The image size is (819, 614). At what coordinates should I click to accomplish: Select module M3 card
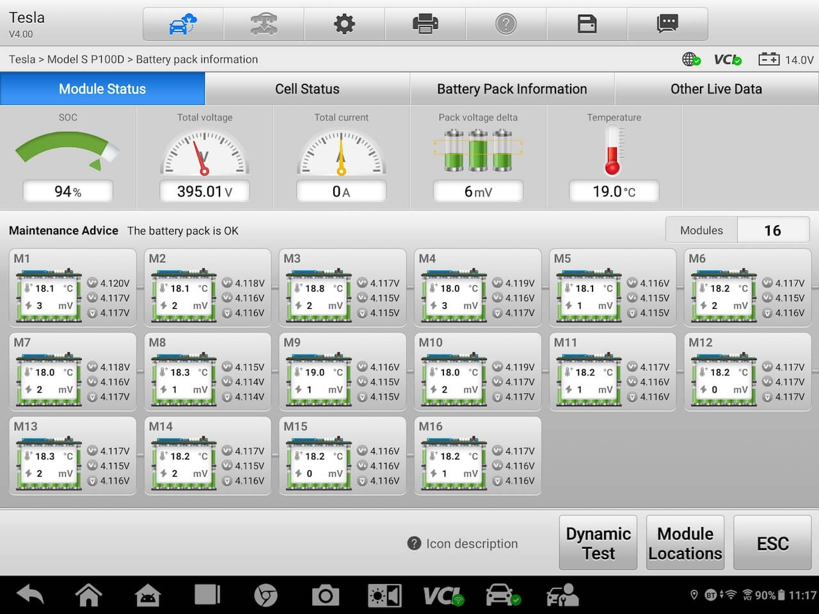coord(342,287)
